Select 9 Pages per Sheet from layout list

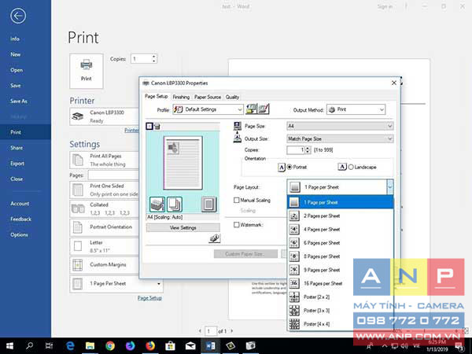point(341,270)
